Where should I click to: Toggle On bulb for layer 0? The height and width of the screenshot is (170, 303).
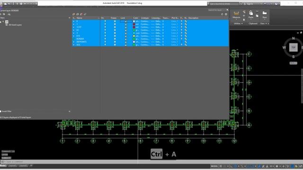[x=105, y=21]
